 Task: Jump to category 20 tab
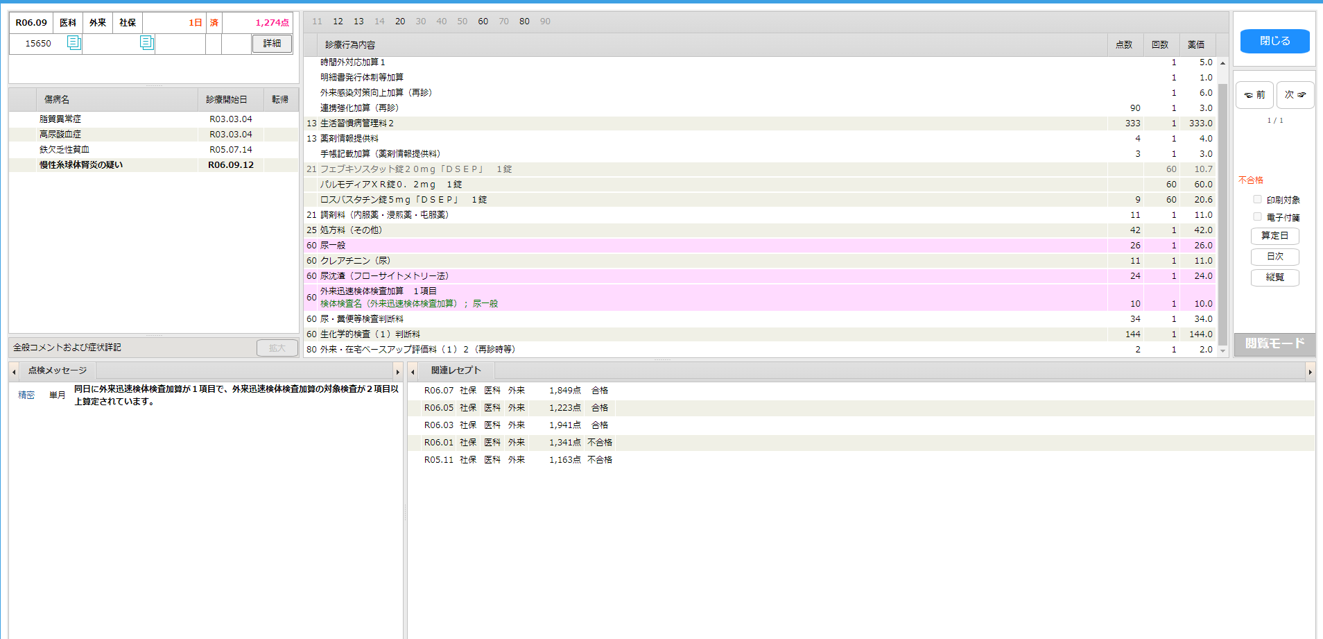400,22
